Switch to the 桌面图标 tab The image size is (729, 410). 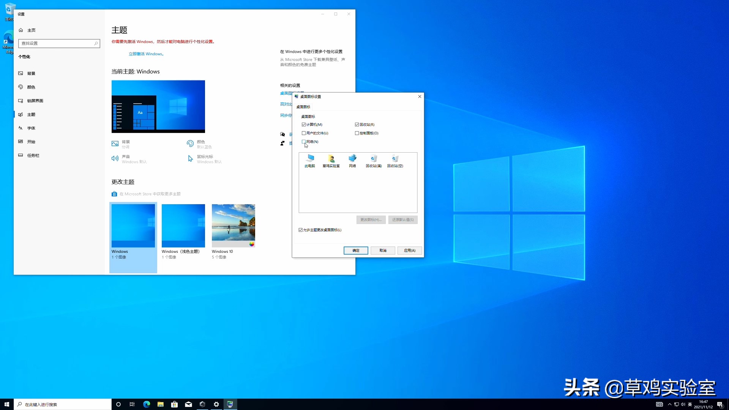coord(303,107)
